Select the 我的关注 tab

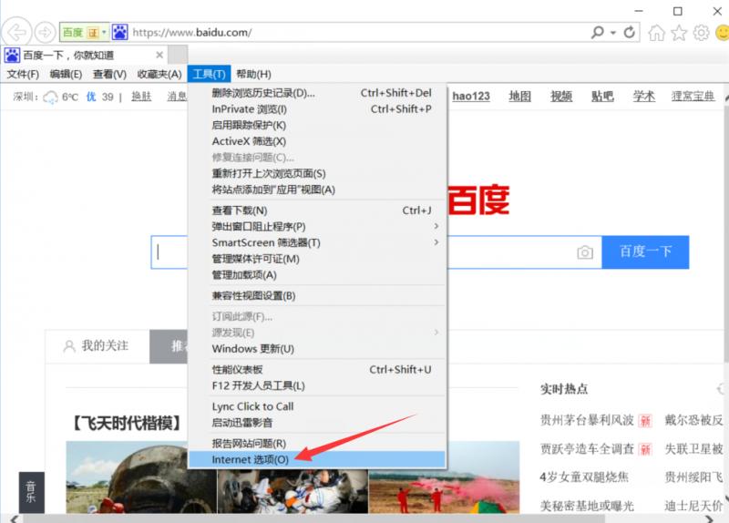pyautogui.click(x=97, y=346)
